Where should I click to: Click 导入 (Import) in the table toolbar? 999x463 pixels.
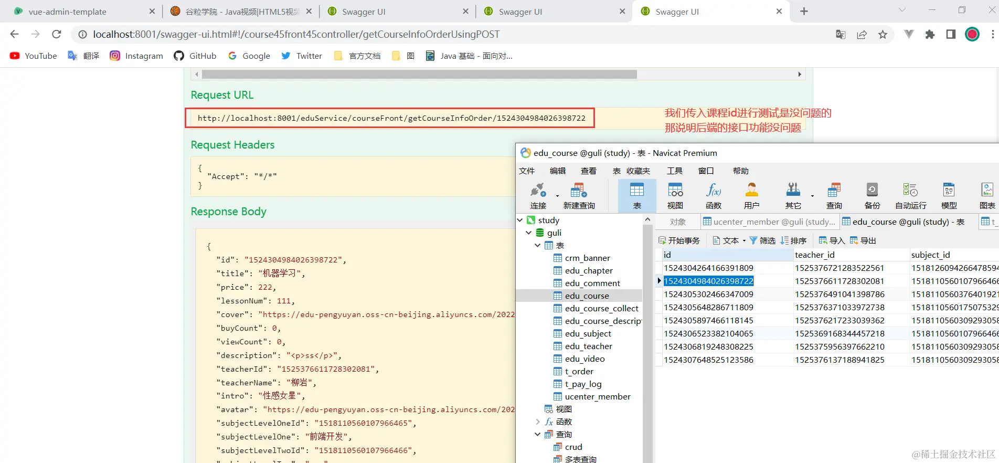pos(832,240)
